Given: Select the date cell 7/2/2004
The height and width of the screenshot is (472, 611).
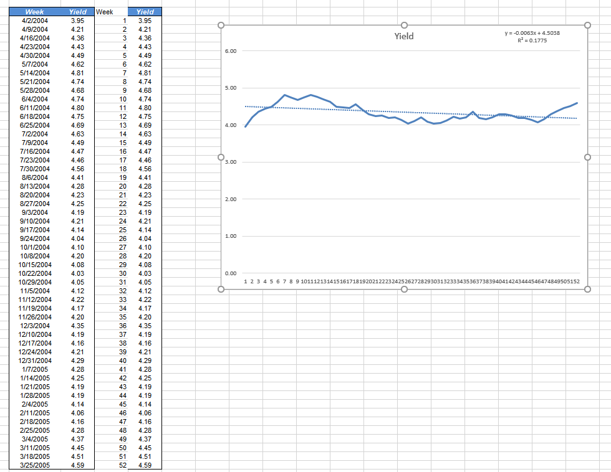Looking at the screenshot, I should coord(35,134).
